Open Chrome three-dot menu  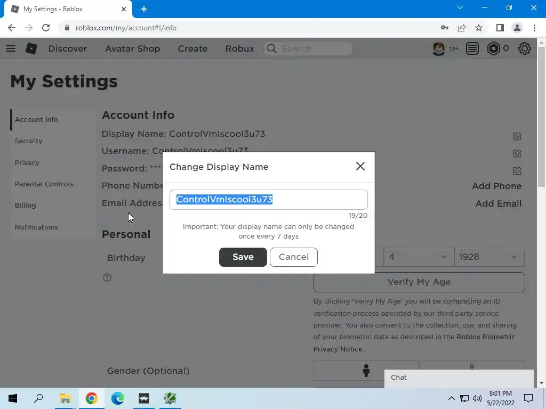[534, 28]
